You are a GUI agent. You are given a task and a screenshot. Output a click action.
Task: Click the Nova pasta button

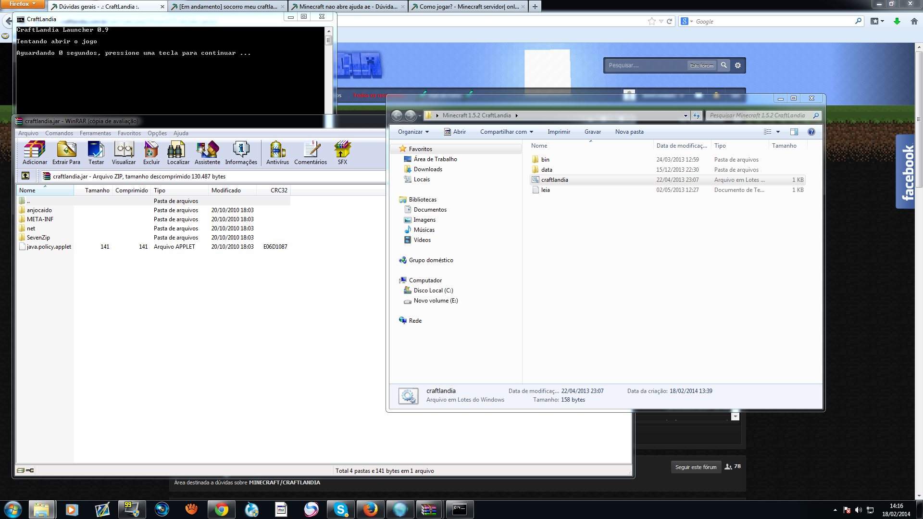(629, 132)
